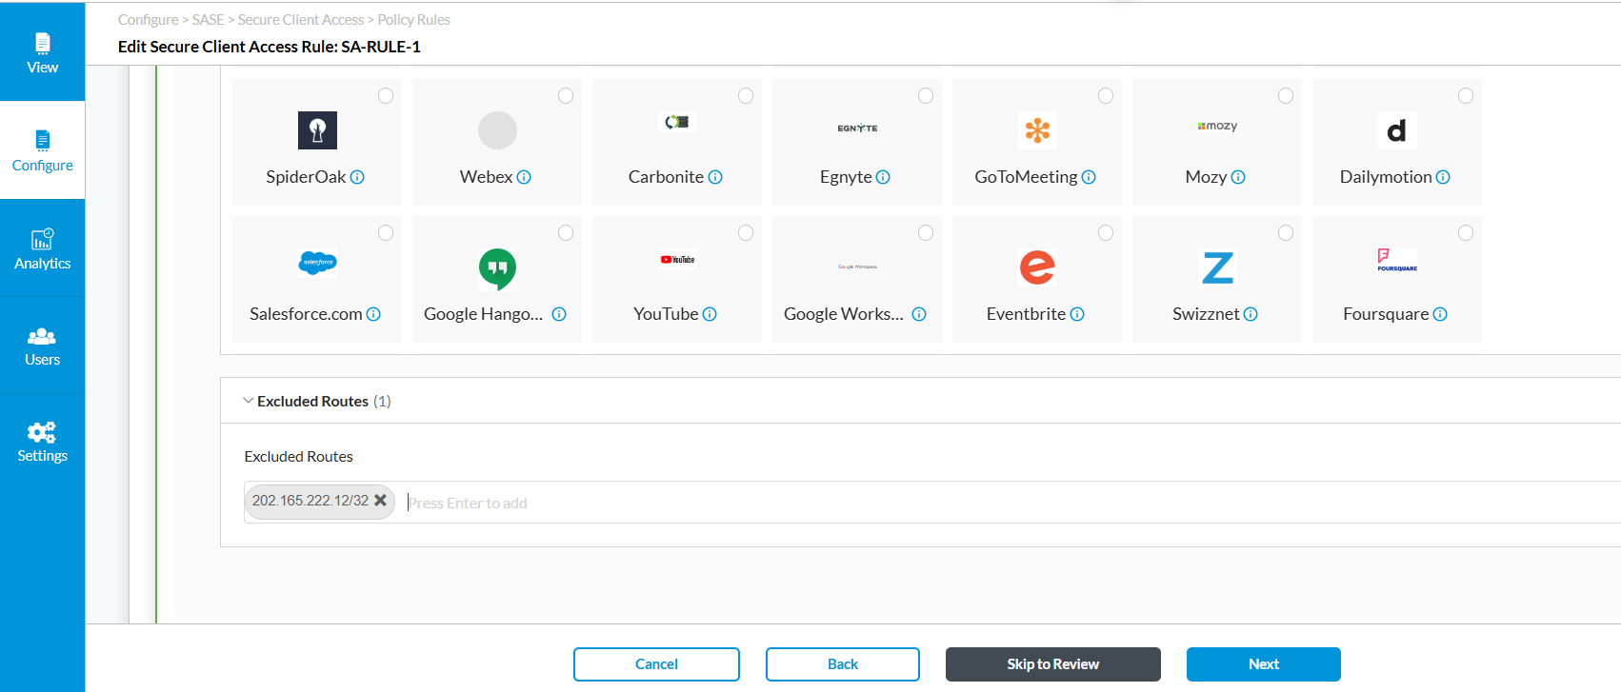Select the Foursquare radio button

click(x=1466, y=232)
